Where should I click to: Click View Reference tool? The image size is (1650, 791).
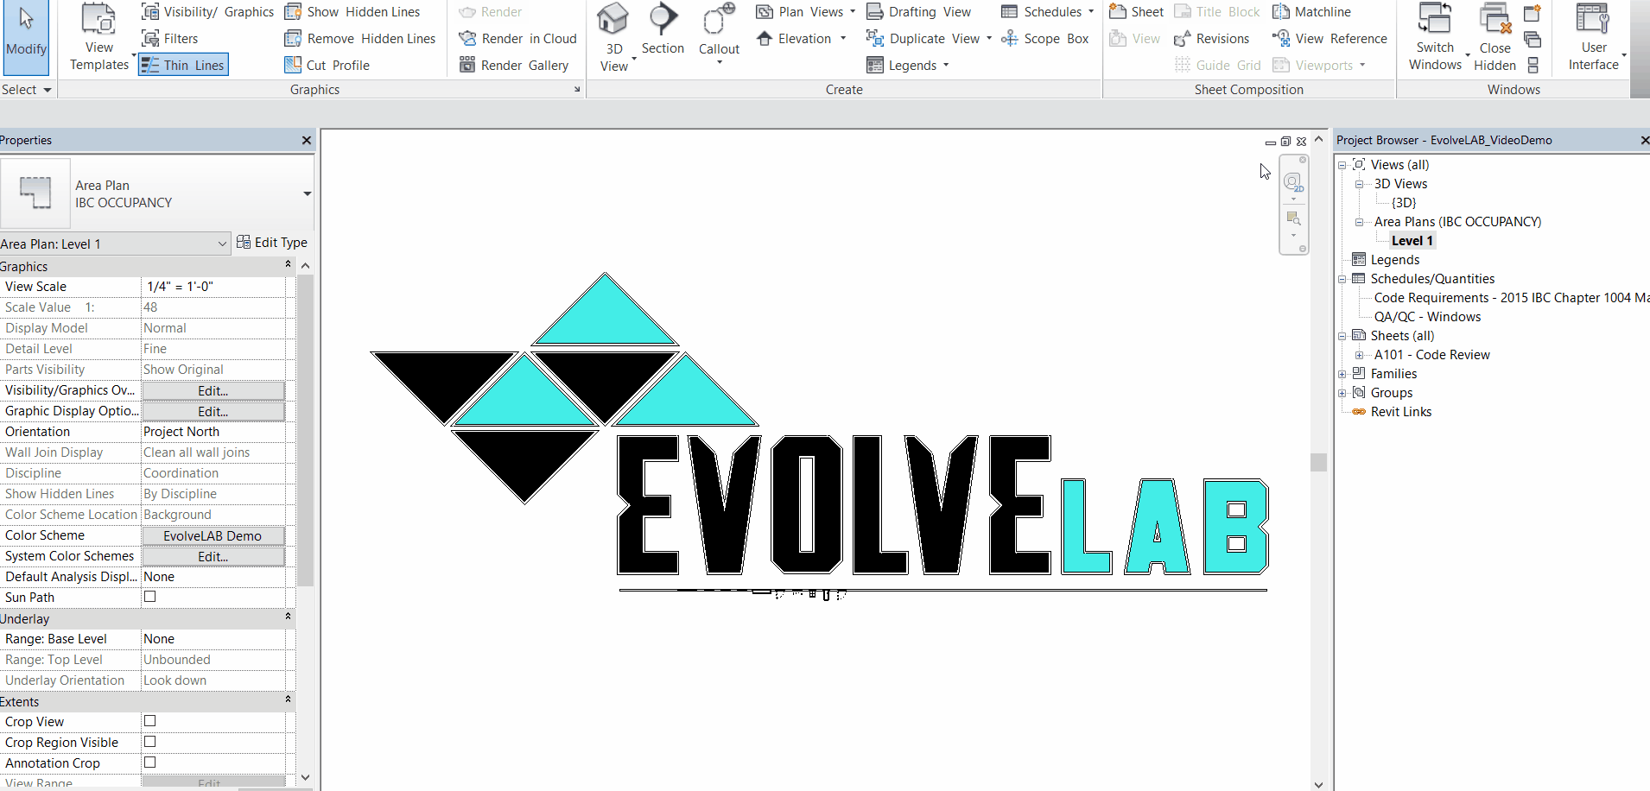1330,39
